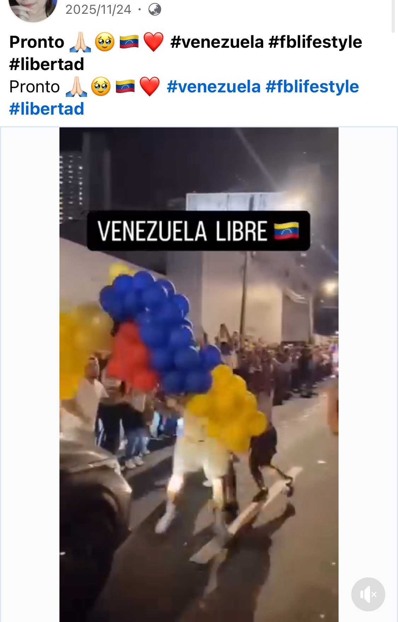Open the blue #fblifestyle hashtag link
Image resolution: width=398 pixels, height=622 pixels.
[312, 87]
